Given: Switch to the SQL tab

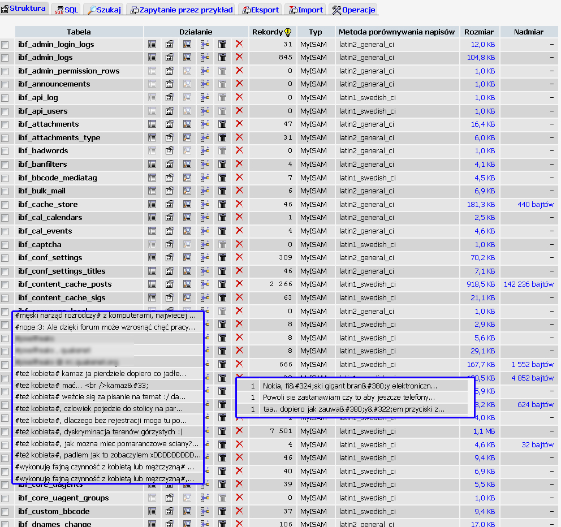Looking at the screenshot, I should pos(66,10).
